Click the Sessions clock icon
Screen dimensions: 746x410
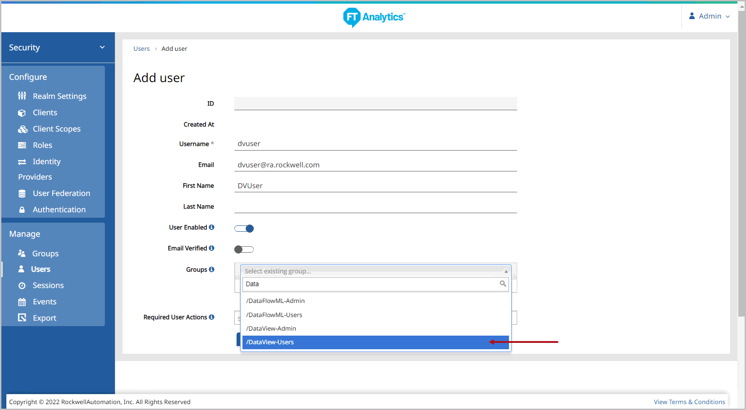coord(22,286)
